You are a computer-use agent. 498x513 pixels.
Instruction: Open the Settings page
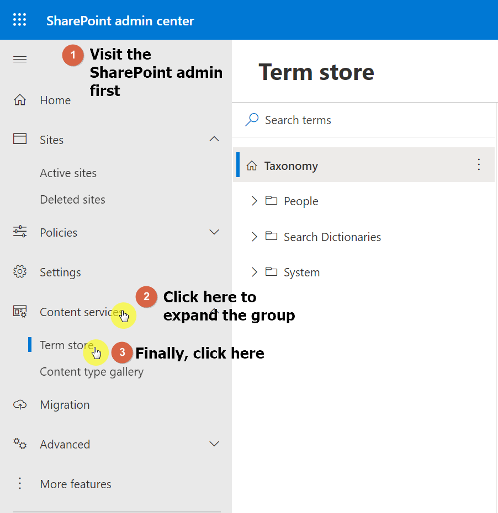click(60, 272)
